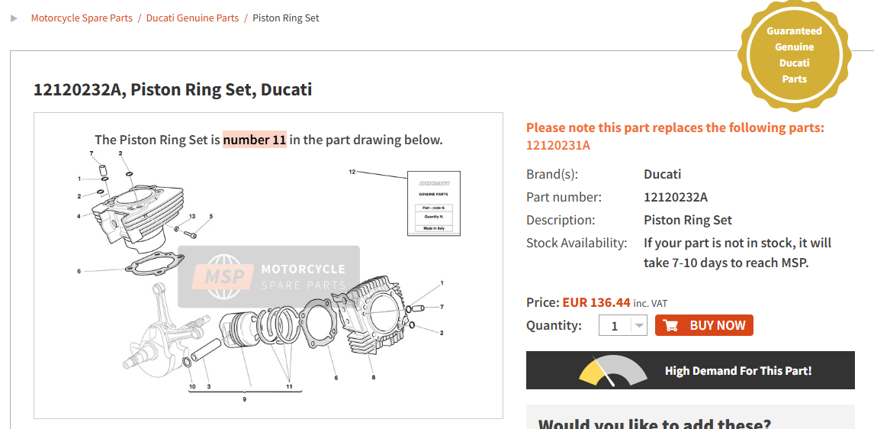This screenshot has width=874, height=429.
Task: Click the breadcrumb arrow icon
Action: click(14, 18)
